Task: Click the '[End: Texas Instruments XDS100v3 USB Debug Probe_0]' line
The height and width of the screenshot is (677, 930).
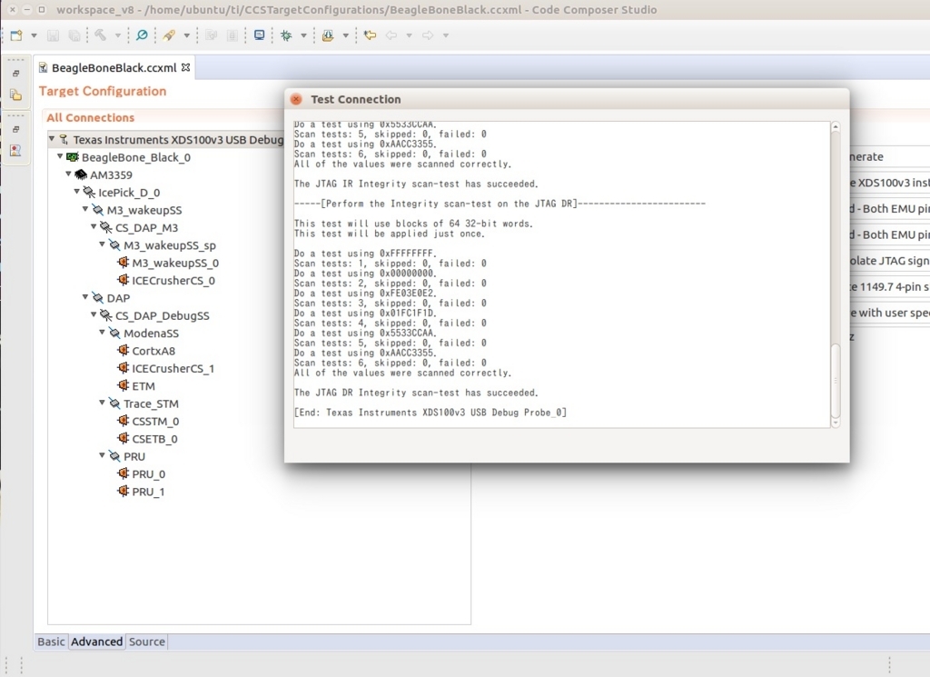Action: click(430, 413)
